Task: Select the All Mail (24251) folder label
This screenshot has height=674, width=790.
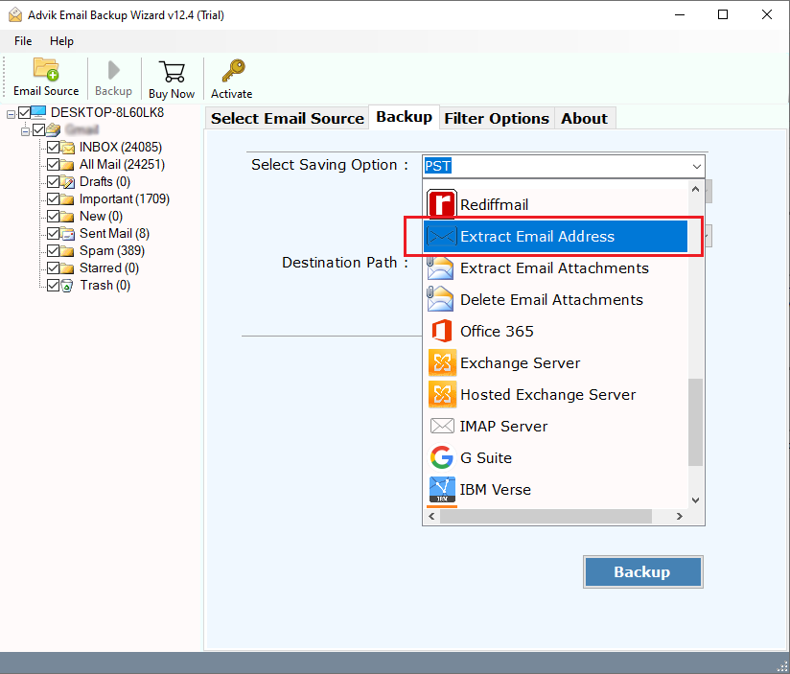Action: click(122, 164)
